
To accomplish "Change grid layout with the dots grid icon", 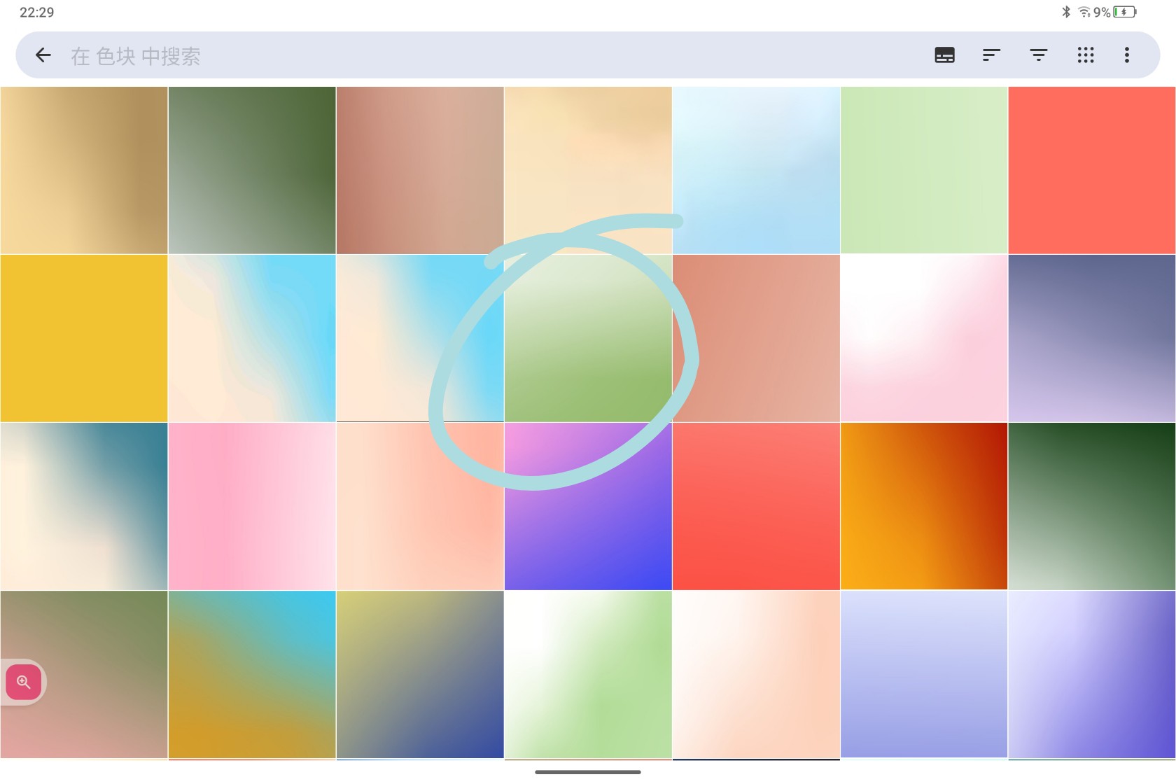I will (1085, 55).
